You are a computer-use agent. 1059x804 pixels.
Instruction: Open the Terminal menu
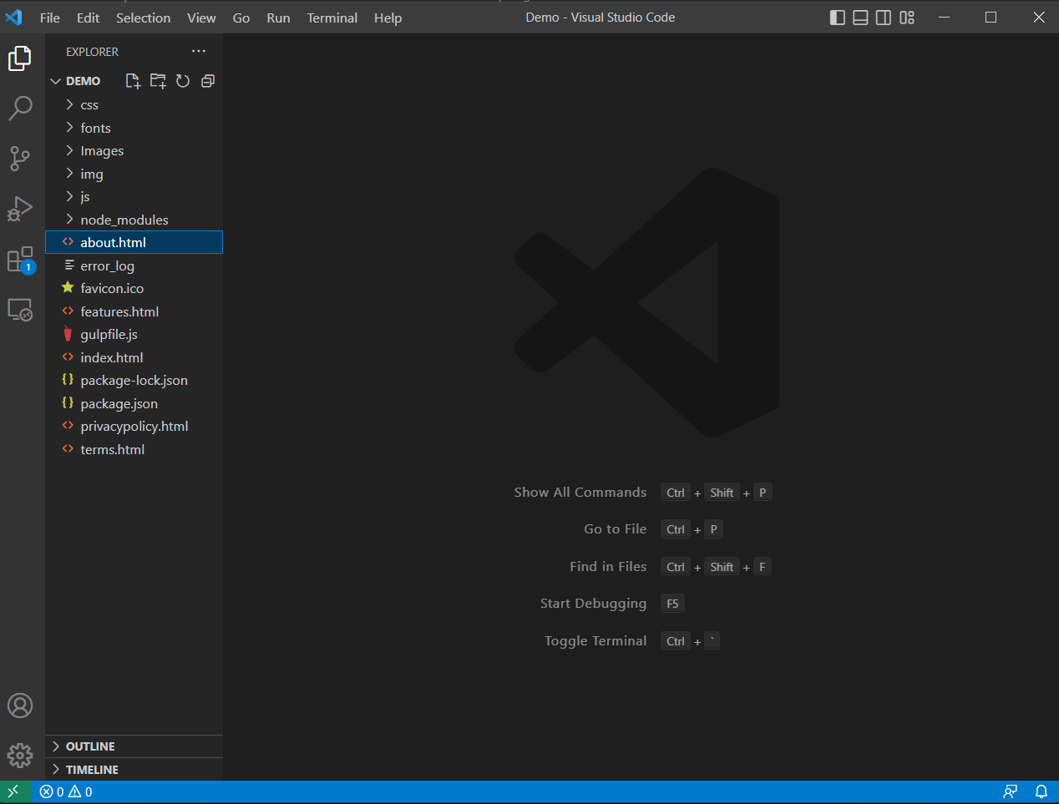pos(332,18)
